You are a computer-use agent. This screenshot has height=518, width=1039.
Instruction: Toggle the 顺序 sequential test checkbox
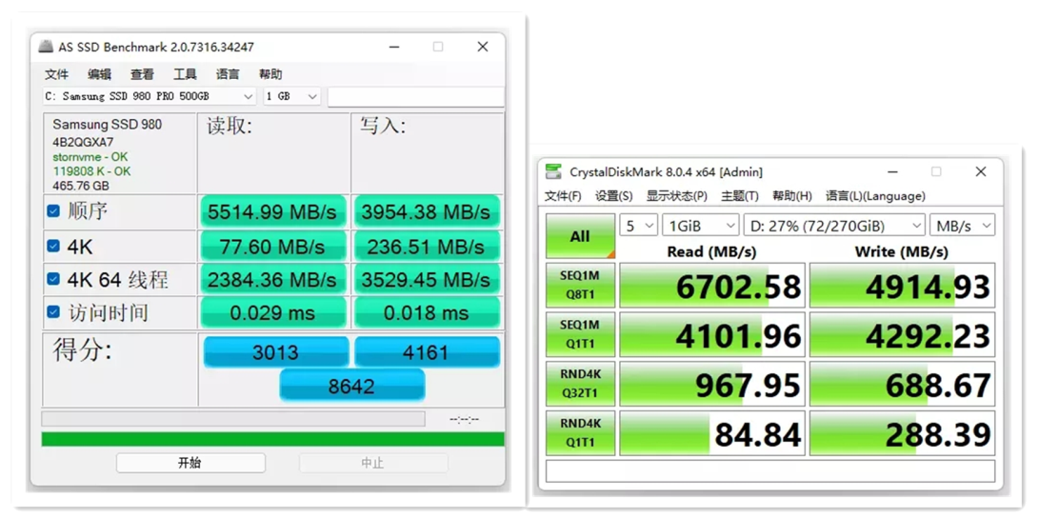[x=53, y=211]
